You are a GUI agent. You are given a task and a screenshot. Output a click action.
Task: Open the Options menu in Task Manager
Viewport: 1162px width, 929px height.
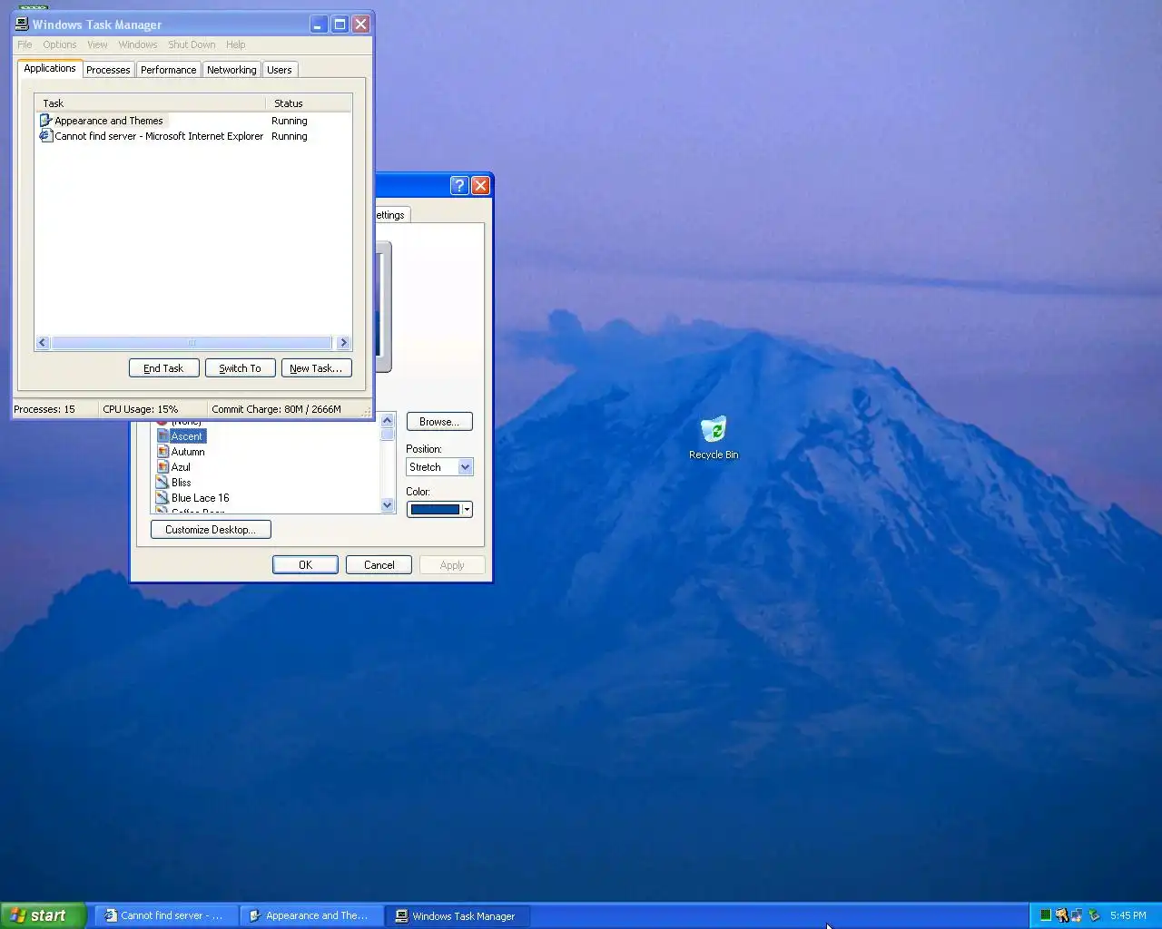[60, 44]
